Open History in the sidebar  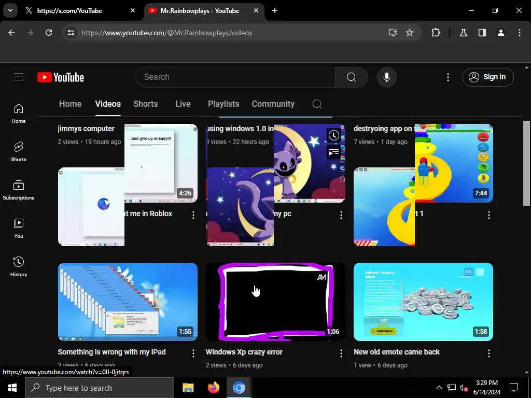(19, 267)
